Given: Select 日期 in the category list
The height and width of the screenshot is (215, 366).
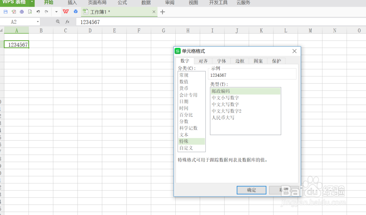Looking at the screenshot, I should pos(191,101).
